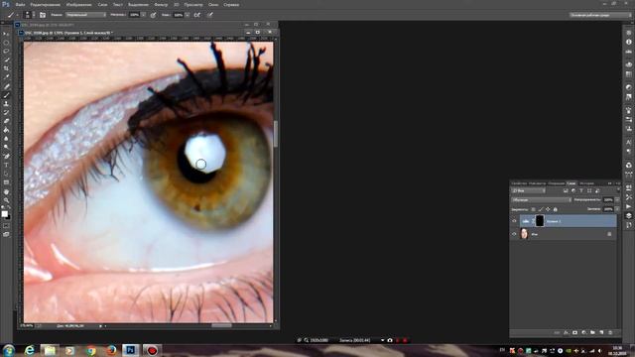Select the Lasso tool

point(6,51)
